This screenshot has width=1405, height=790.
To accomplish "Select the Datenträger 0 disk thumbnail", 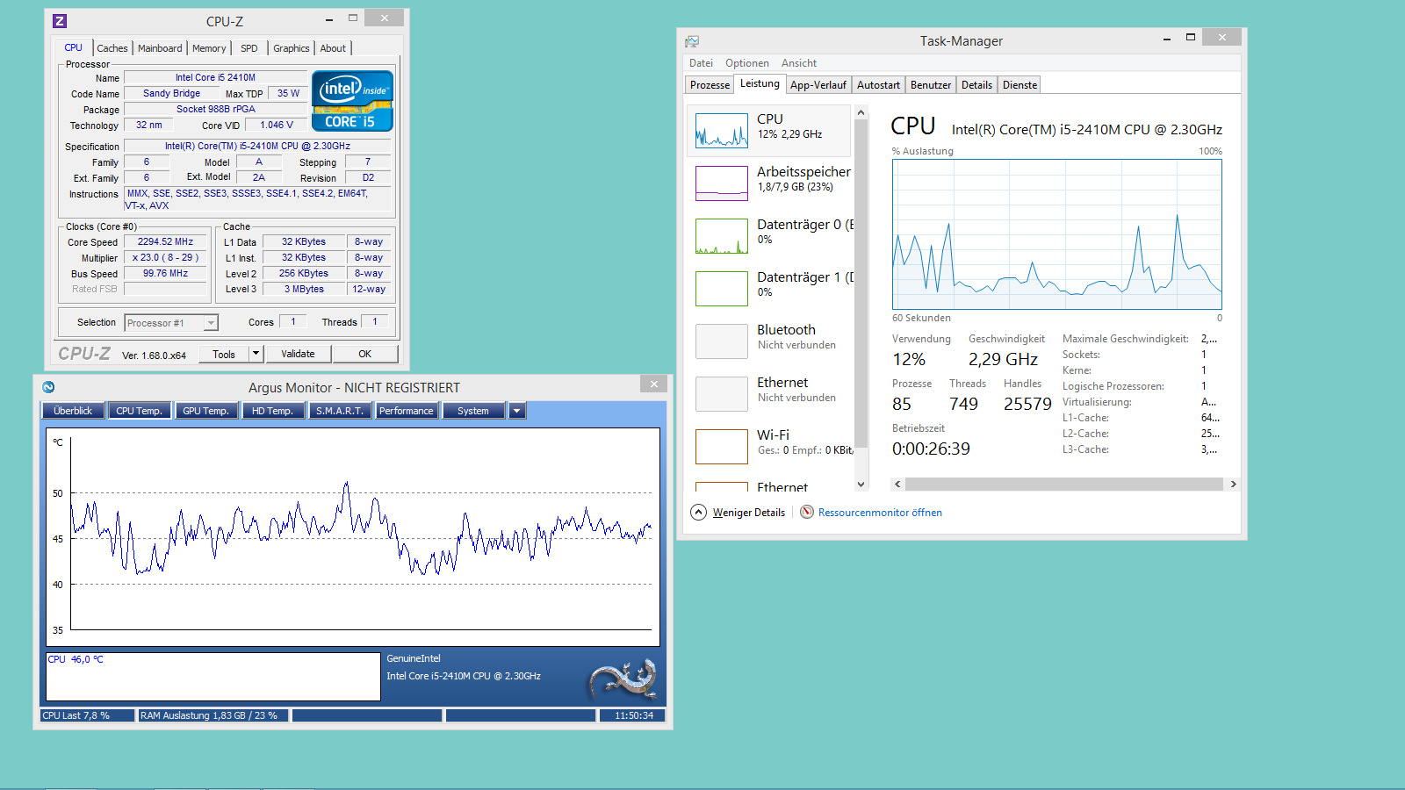I will click(x=722, y=236).
